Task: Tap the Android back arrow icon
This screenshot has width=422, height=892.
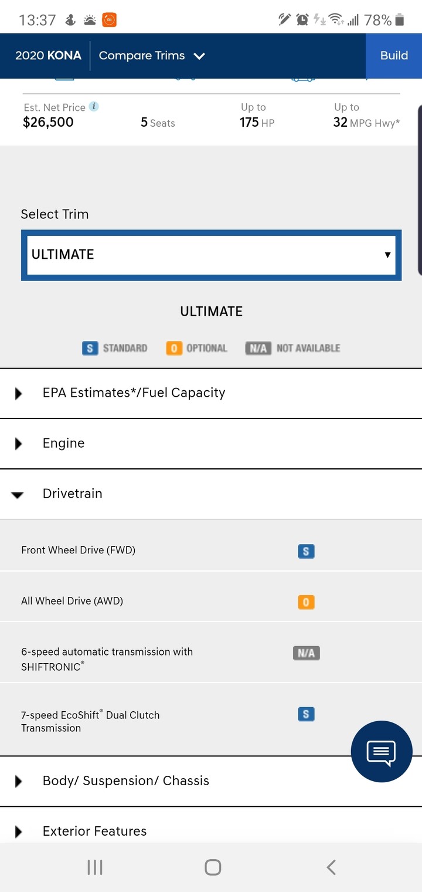Action: pos(331,867)
